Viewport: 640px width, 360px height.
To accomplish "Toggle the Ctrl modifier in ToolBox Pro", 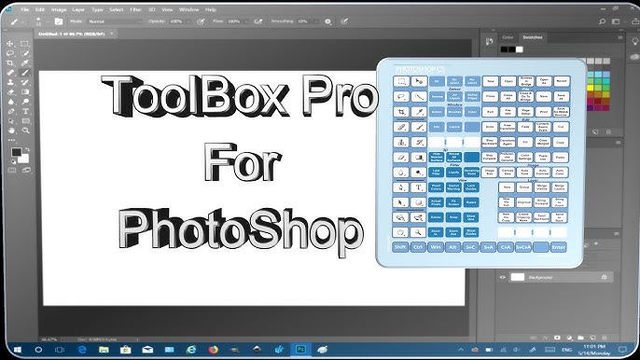I will (418, 247).
